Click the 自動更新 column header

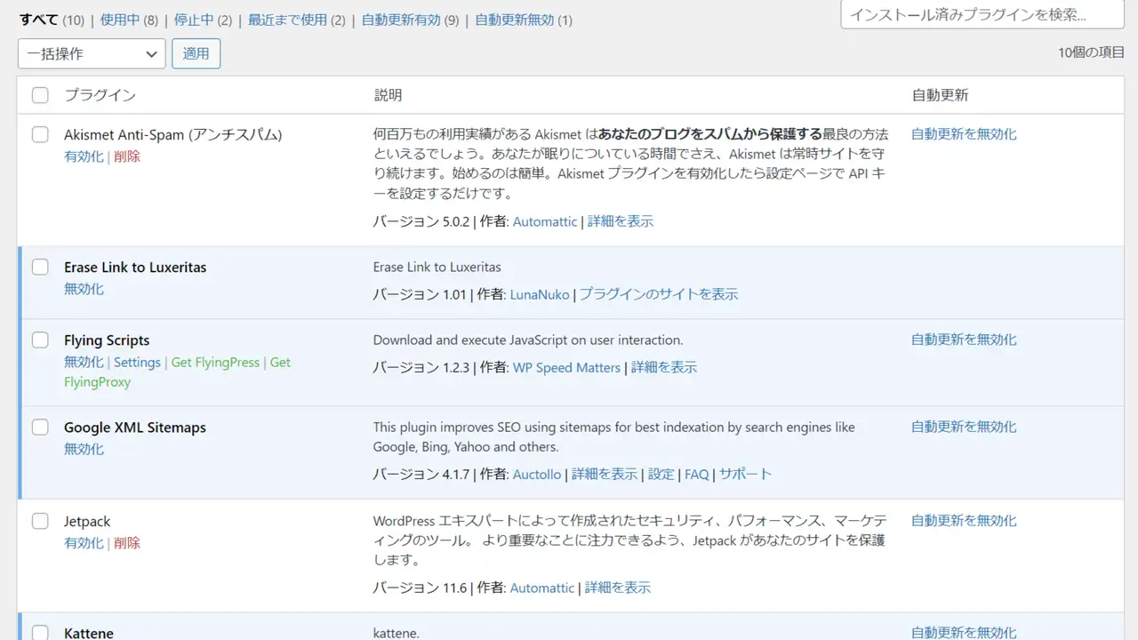[940, 95]
